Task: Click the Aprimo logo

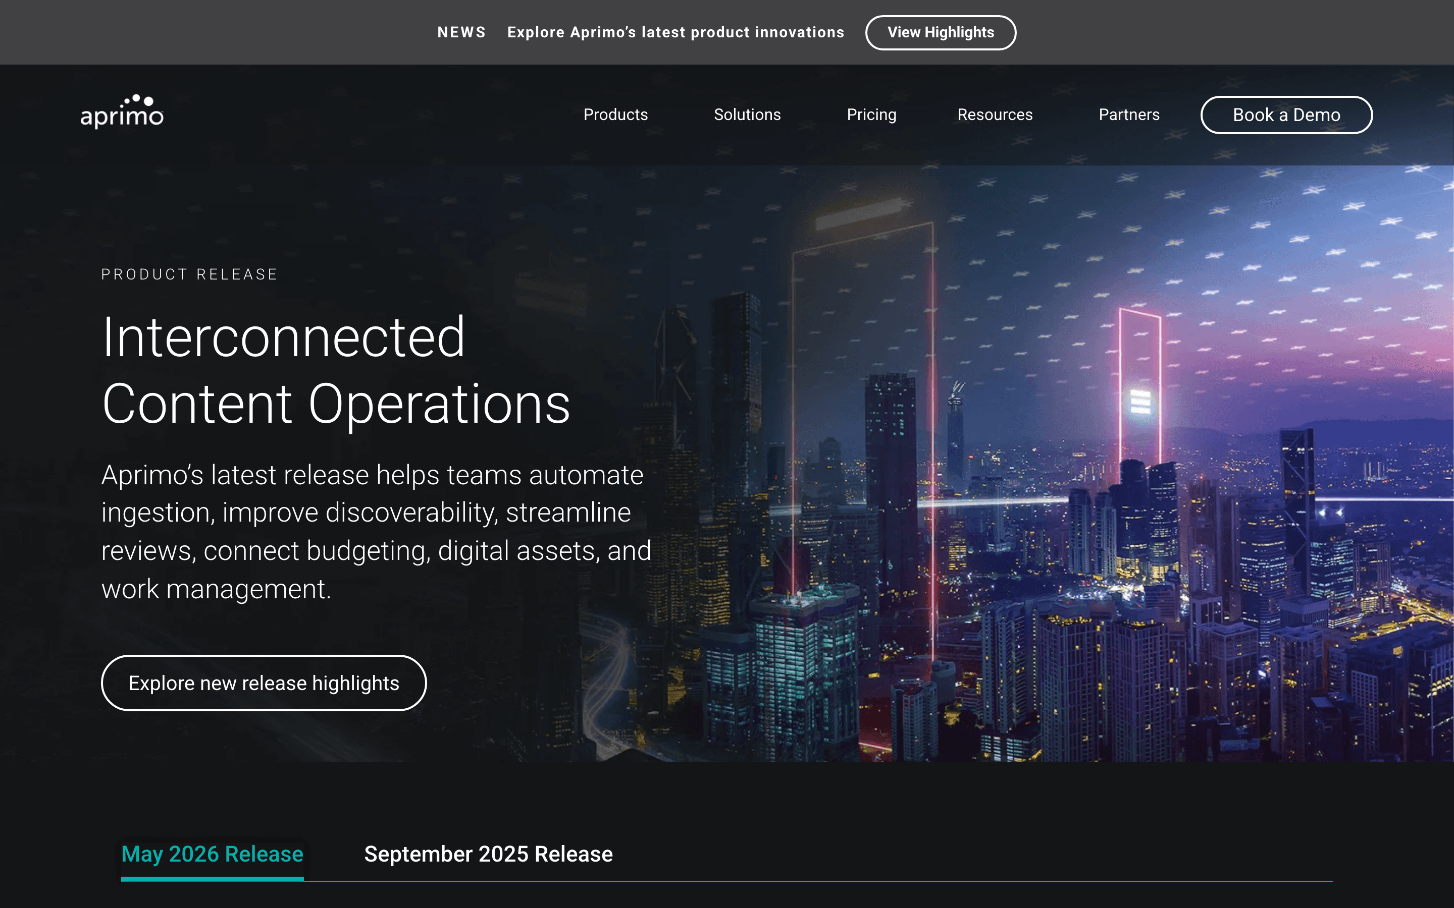Action: point(122,111)
